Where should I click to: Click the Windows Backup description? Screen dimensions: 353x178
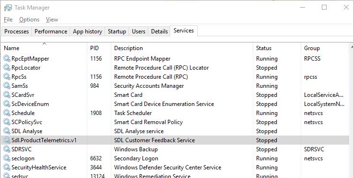pos(136,149)
